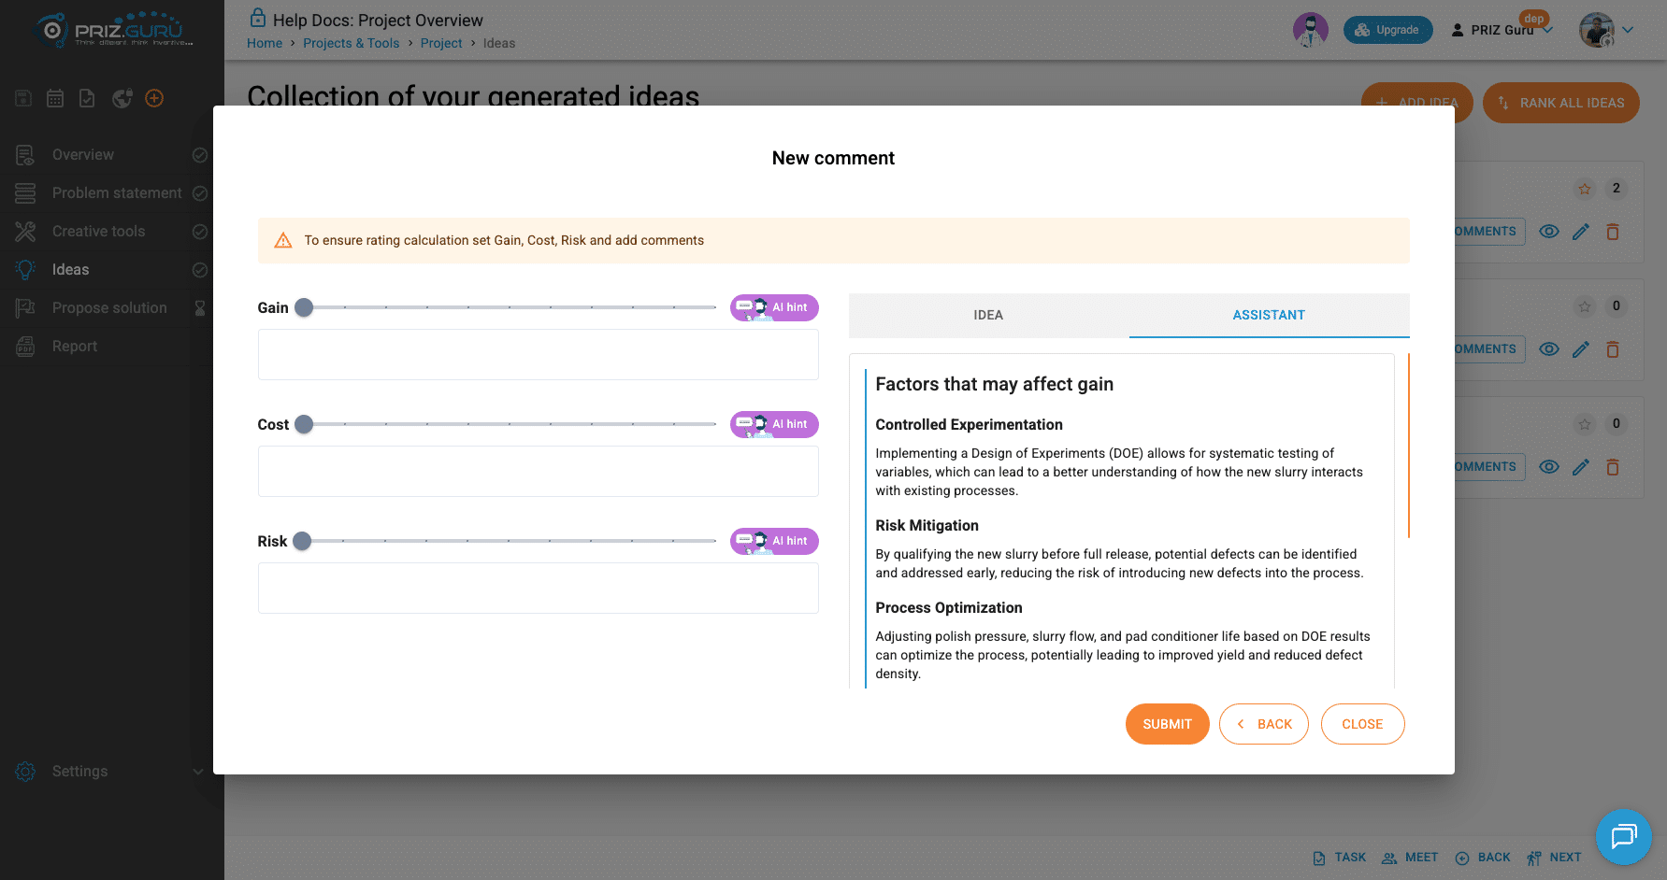Image resolution: width=1667 pixels, height=880 pixels.
Task: Click the assistant panel scrollbar
Action: point(1408,446)
